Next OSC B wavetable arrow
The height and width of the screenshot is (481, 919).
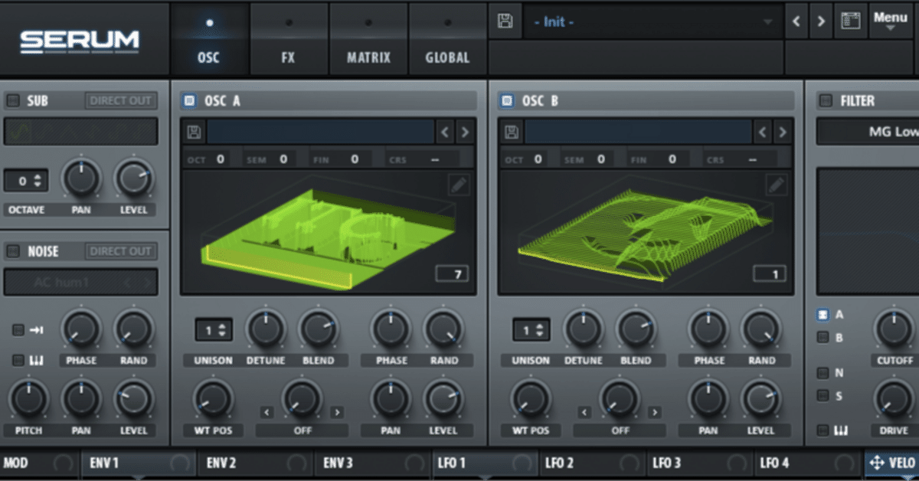point(782,133)
